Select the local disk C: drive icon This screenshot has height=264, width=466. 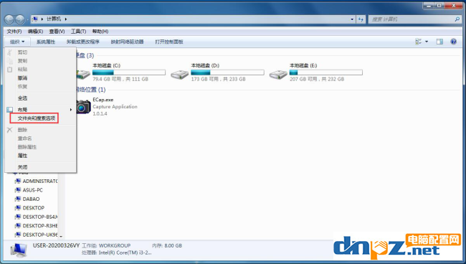point(83,75)
